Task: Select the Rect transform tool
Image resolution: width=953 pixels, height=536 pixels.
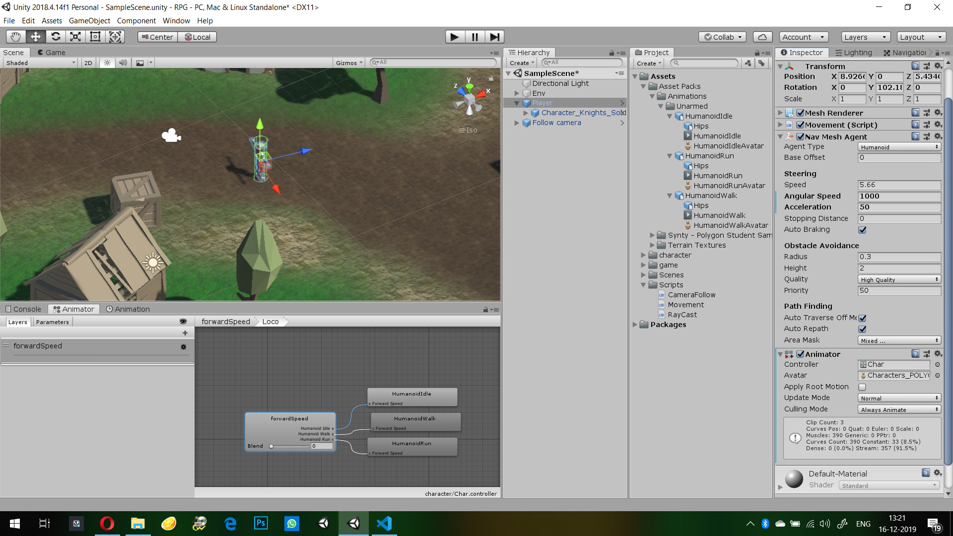Action: (x=95, y=36)
